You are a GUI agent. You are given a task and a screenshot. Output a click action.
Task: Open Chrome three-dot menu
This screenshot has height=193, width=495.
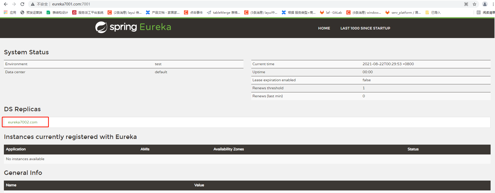(x=493, y=4)
